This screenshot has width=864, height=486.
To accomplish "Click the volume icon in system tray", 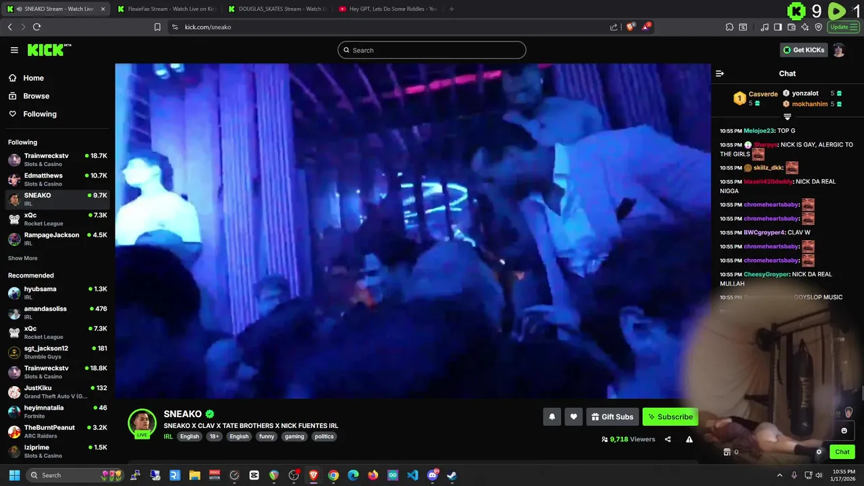I will 819,475.
